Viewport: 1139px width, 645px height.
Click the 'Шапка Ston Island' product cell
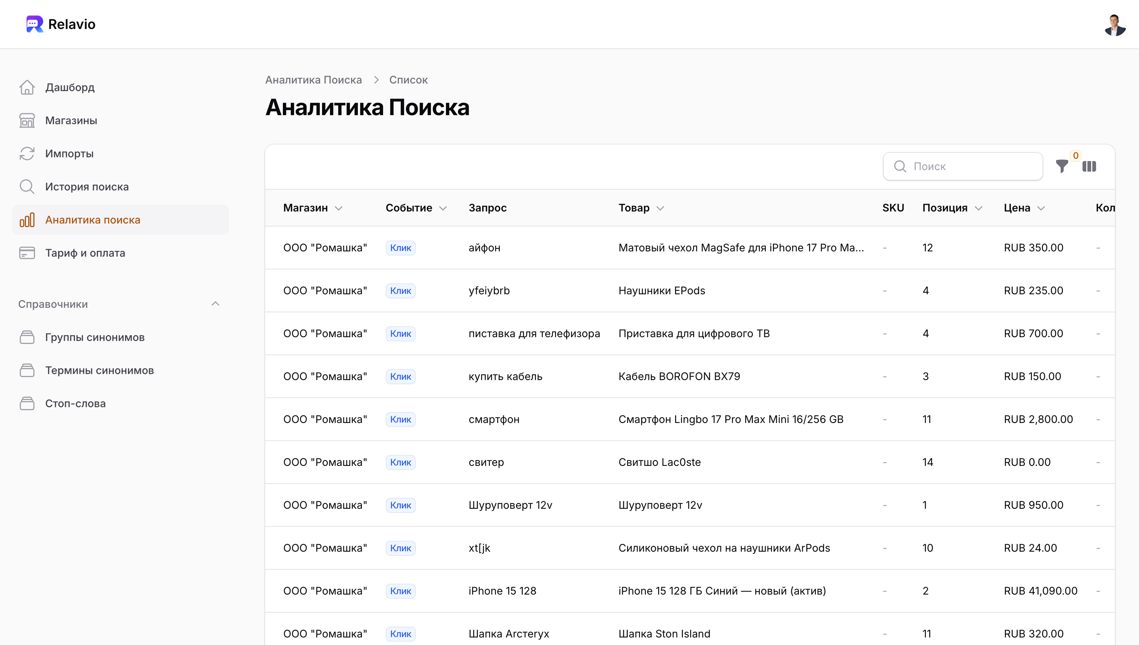[664, 634]
